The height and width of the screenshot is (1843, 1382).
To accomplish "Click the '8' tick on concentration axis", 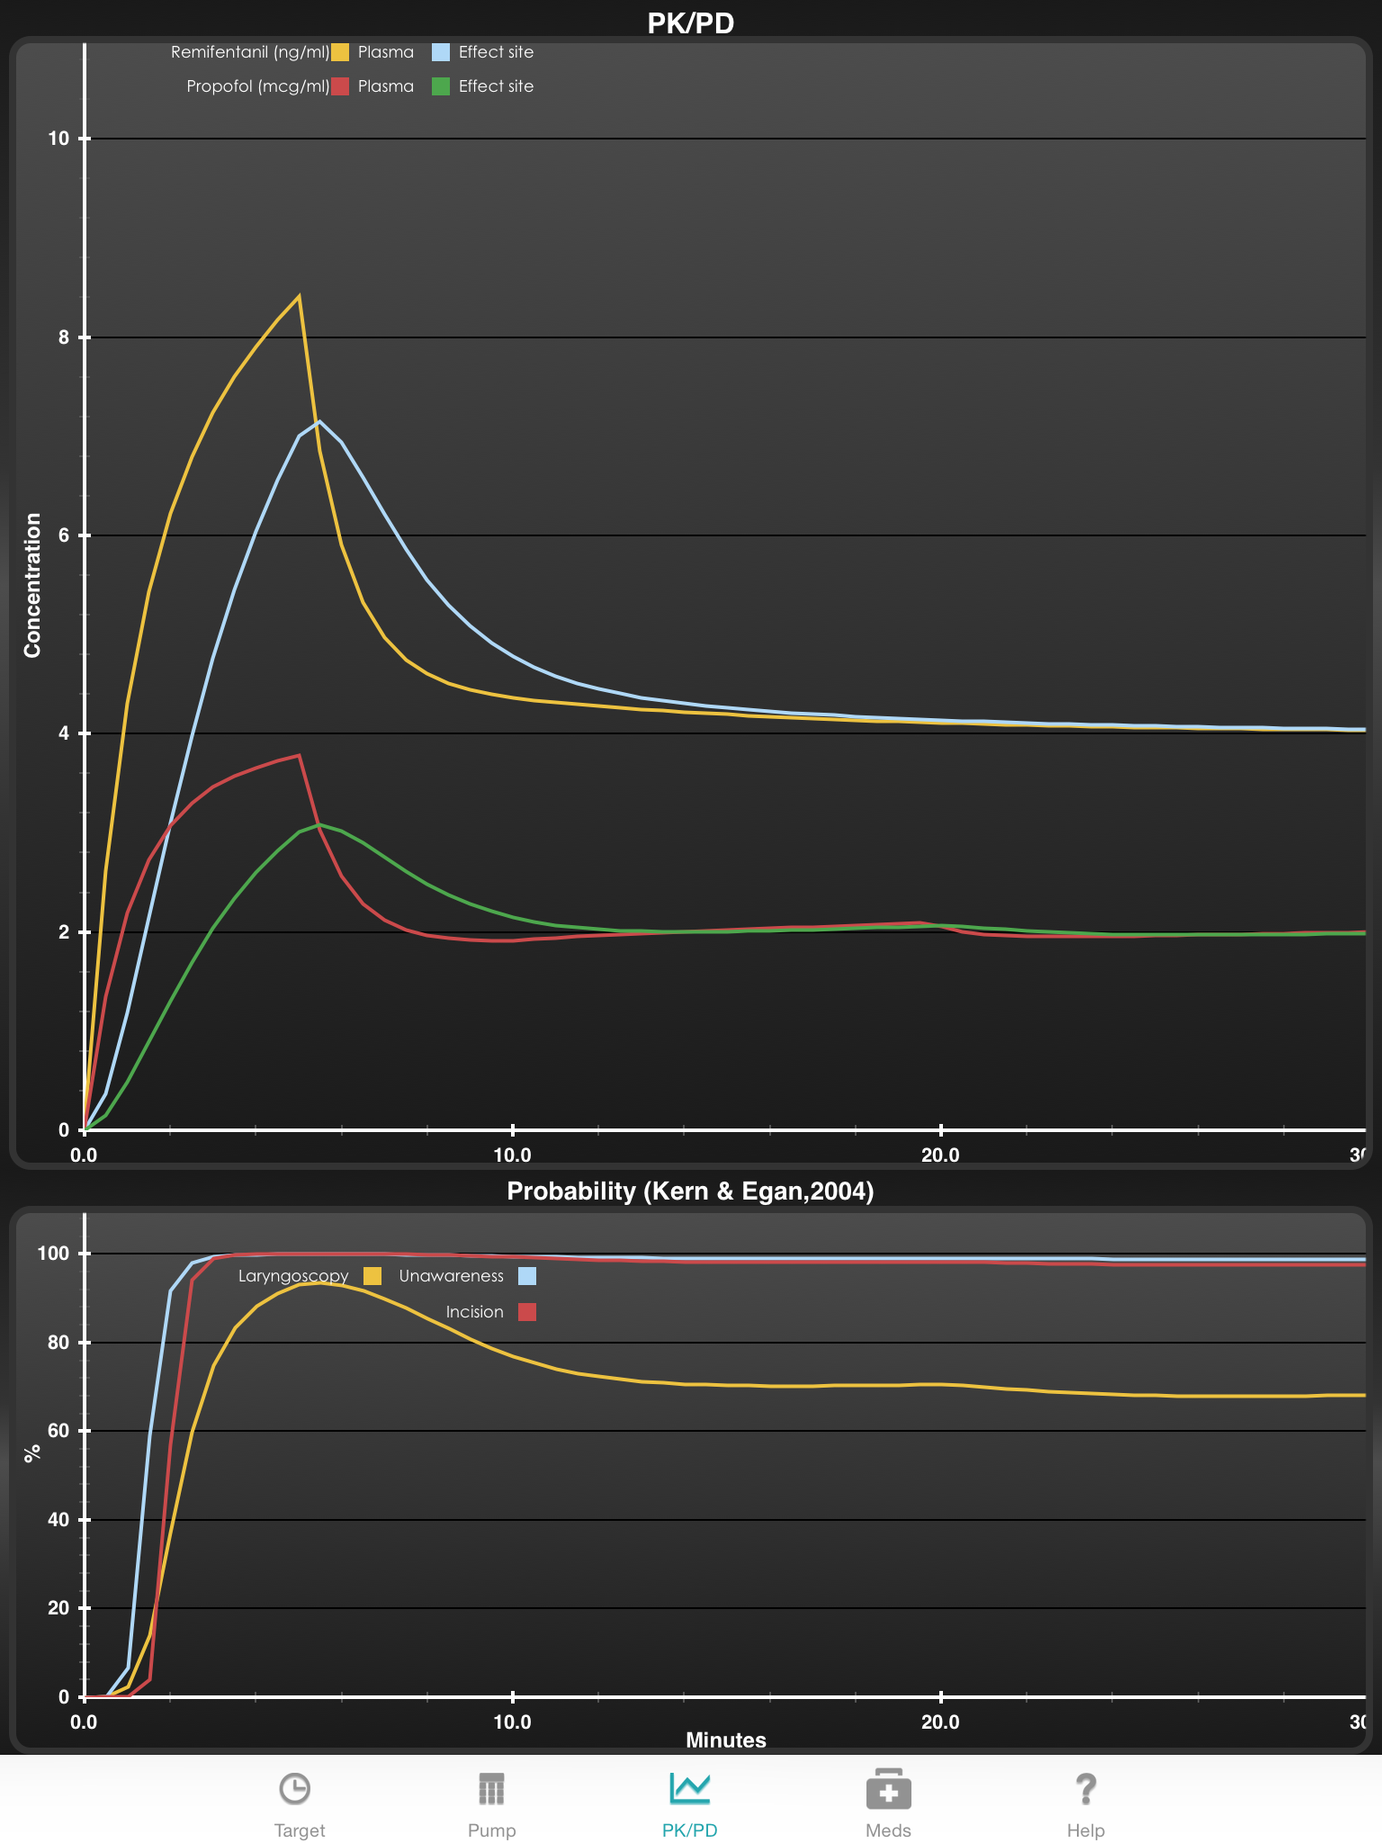I will 64,337.
